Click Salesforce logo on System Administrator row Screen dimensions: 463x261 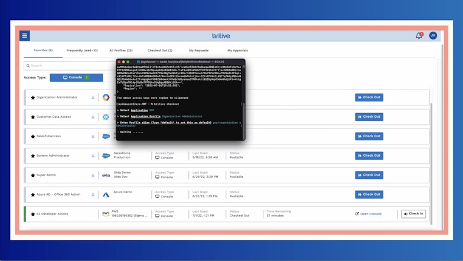coord(106,156)
